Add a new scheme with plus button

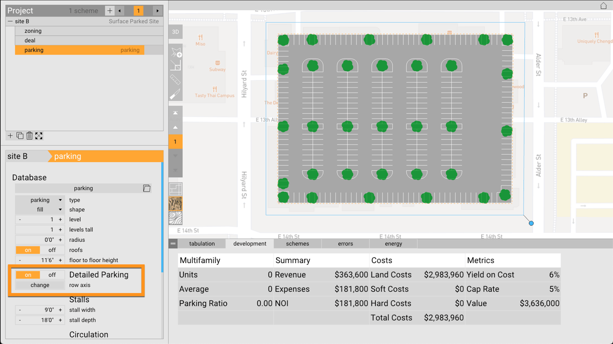tap(110, 11)
